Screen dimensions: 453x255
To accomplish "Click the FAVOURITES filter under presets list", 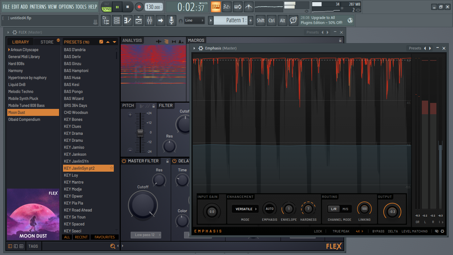I will (x=104, y=237).
